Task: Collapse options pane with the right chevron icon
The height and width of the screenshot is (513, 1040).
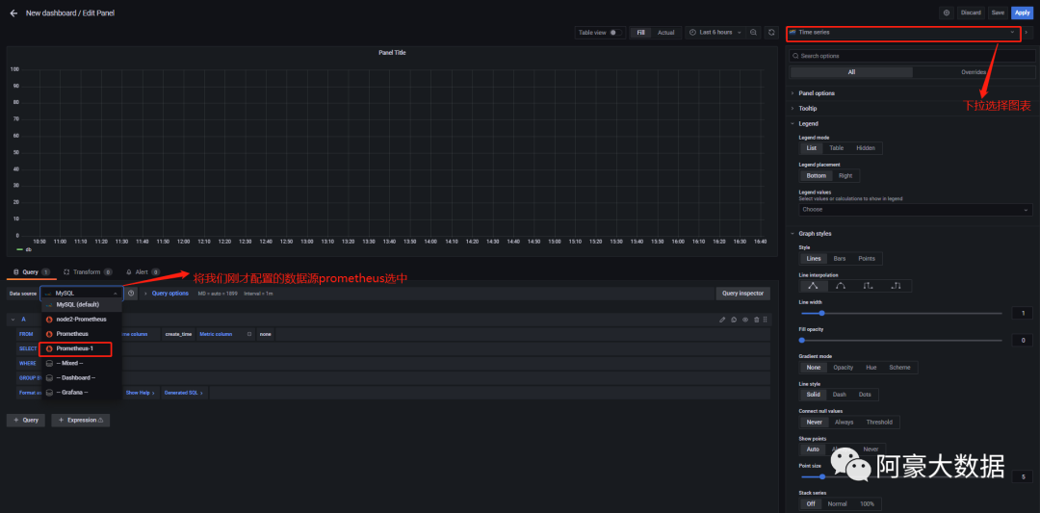Action: point(1027,32)
